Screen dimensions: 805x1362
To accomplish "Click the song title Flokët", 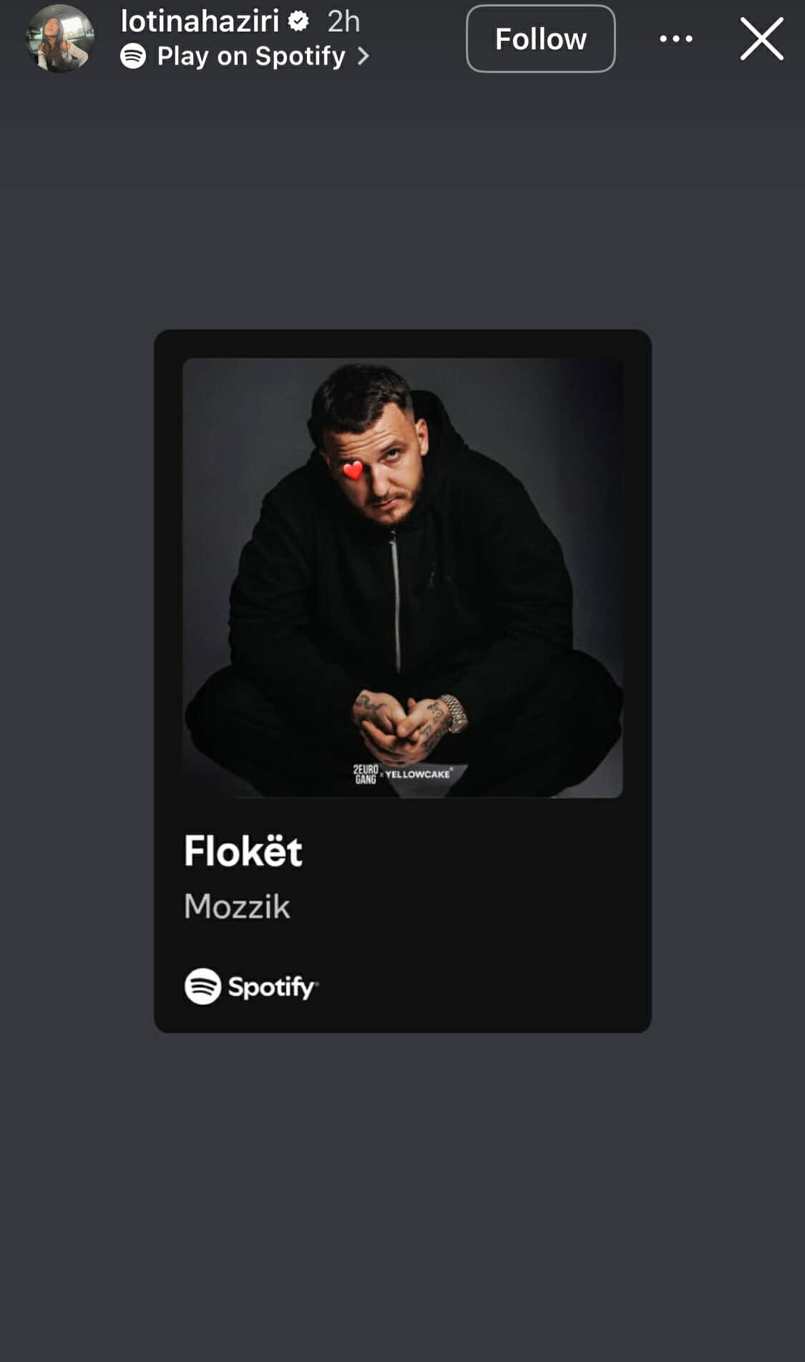I will pos(243,851).
